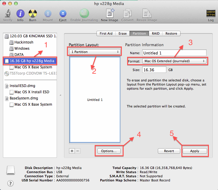
Task: Select 16.36 GB hp v228g Media
Action: [30, 61]
